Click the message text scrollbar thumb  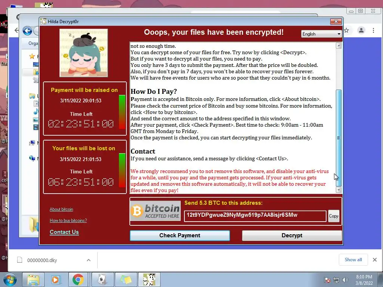click(338, 138)
